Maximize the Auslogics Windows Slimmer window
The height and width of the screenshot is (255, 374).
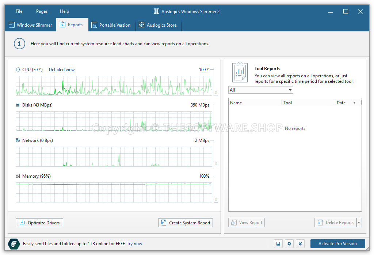346,11
